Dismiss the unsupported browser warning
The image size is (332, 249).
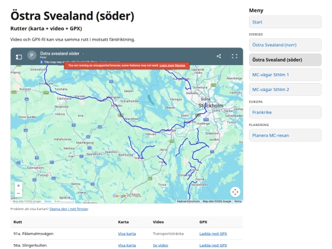pos(180,65)
